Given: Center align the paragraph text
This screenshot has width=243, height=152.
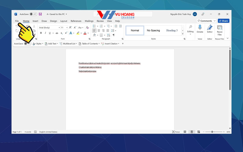Looking at the screenshot, I should coord(99,31).
